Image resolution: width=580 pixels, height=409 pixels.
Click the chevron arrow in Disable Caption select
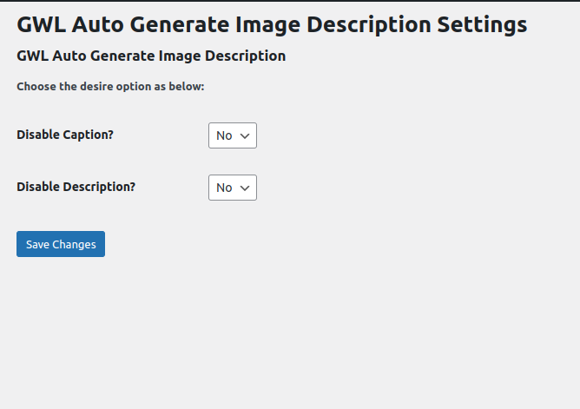click(245, 135)
